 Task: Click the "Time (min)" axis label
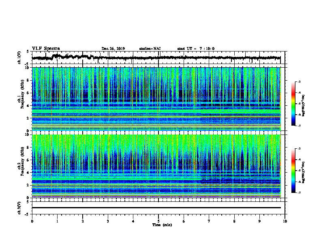(162, 225)
